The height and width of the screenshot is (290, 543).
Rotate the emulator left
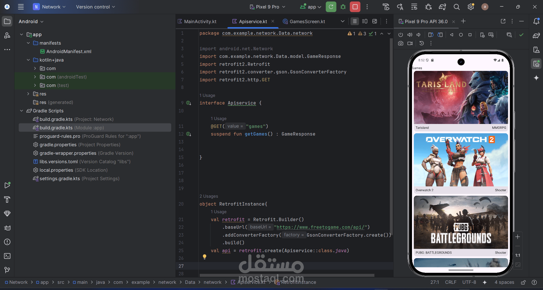point(431,35)
